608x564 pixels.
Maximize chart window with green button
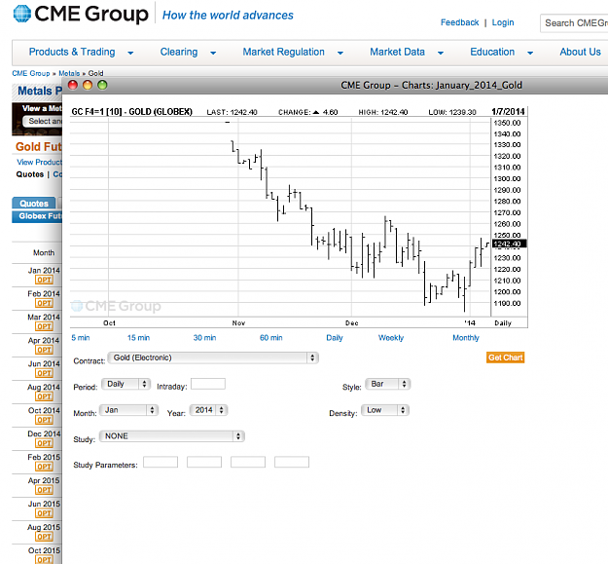click(x=102, y=85)
